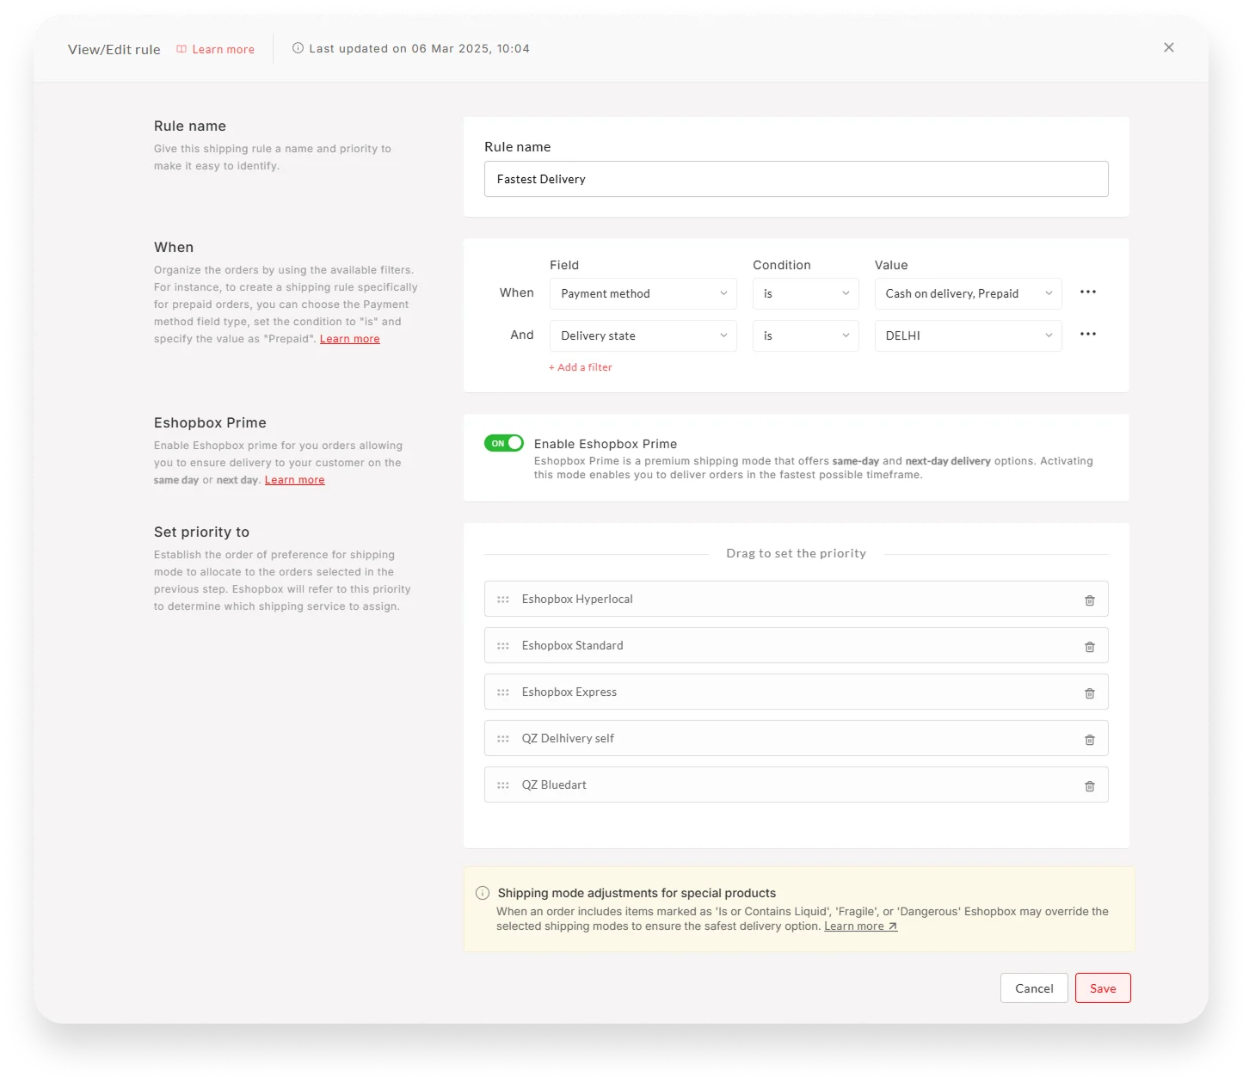Delete QZ Bluedart shipping mode
The image size is (1249, 1083).
(x=1089, y=786)
